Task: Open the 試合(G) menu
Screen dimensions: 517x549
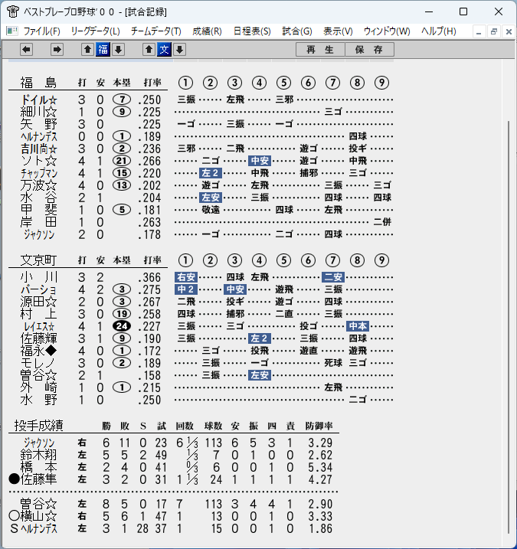Action: coord(297,31)
